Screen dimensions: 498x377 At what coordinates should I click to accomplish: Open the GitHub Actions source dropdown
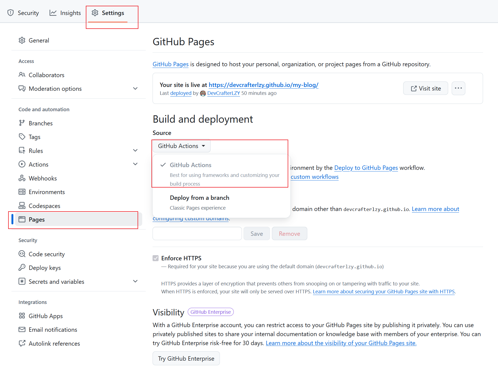click(x=181, y=146)
